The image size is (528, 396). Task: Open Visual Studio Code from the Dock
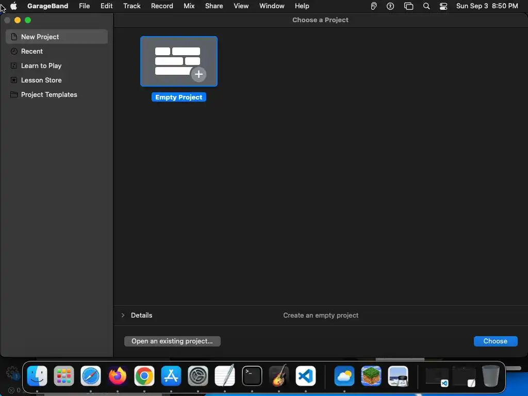(306, 376)
